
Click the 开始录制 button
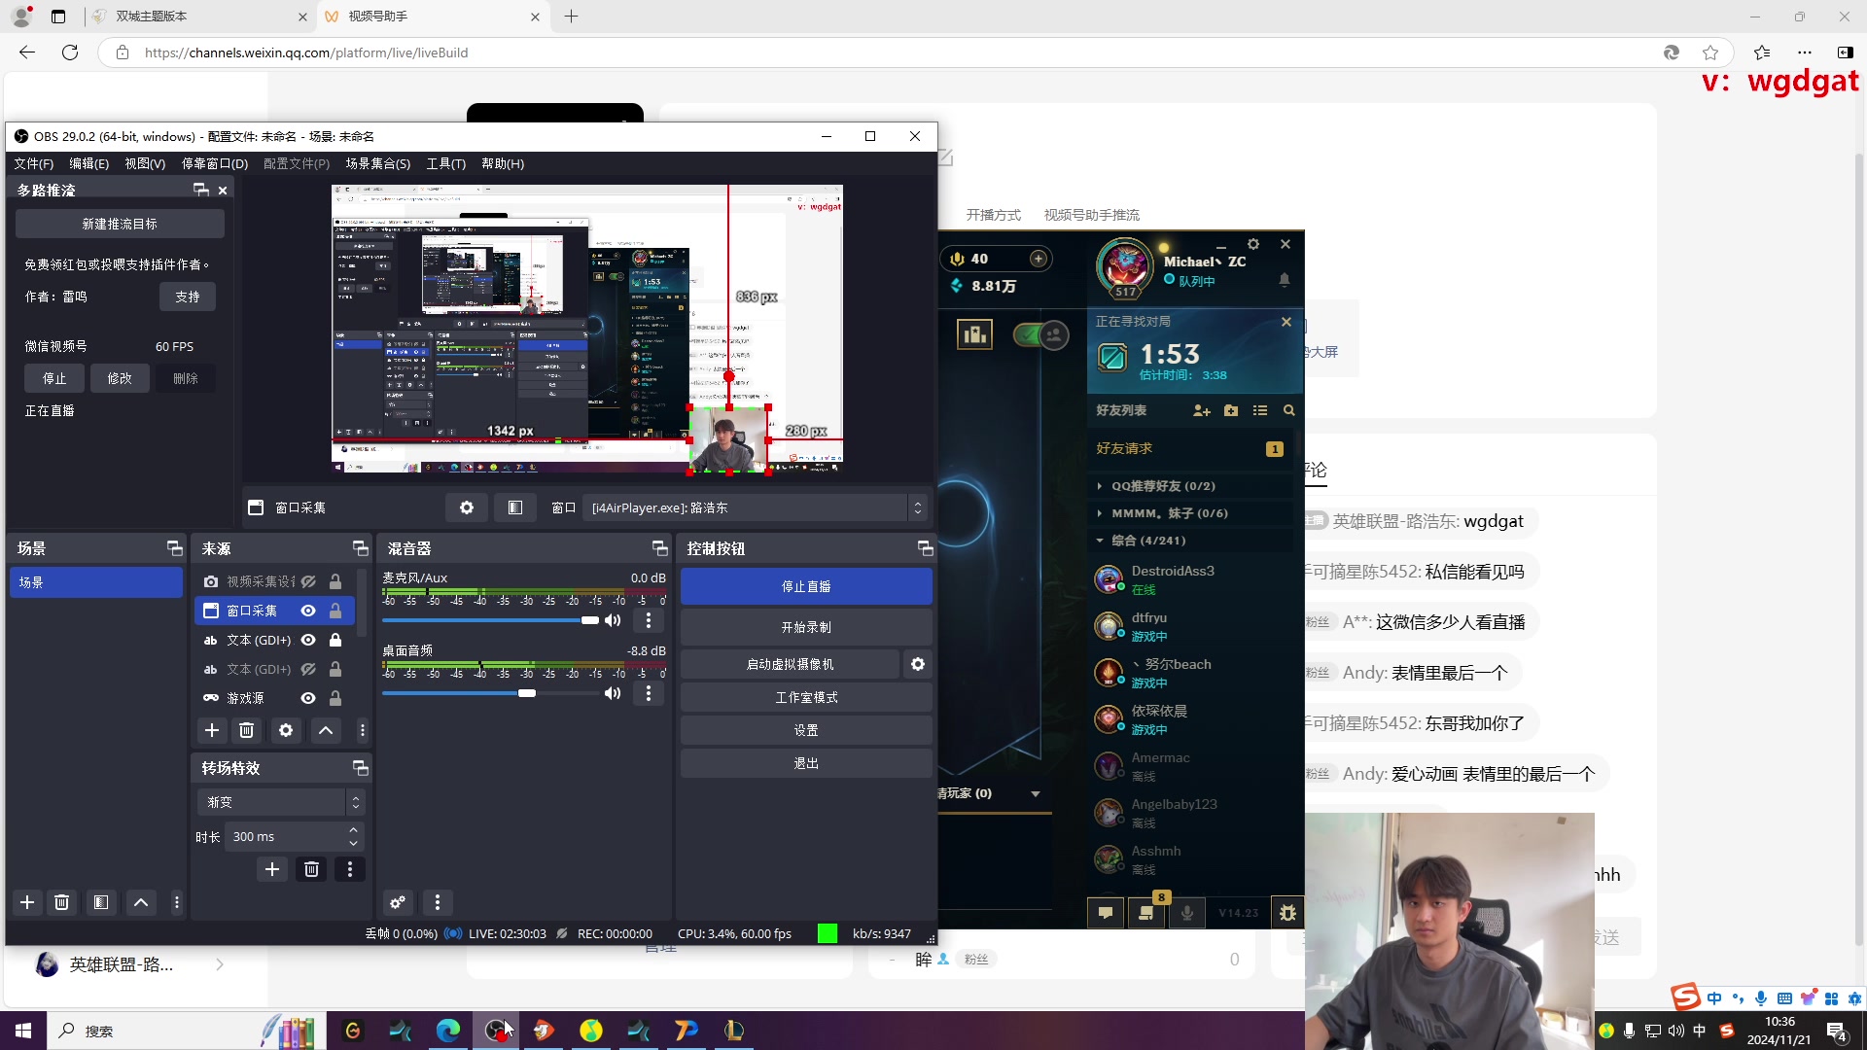[806, 627]
